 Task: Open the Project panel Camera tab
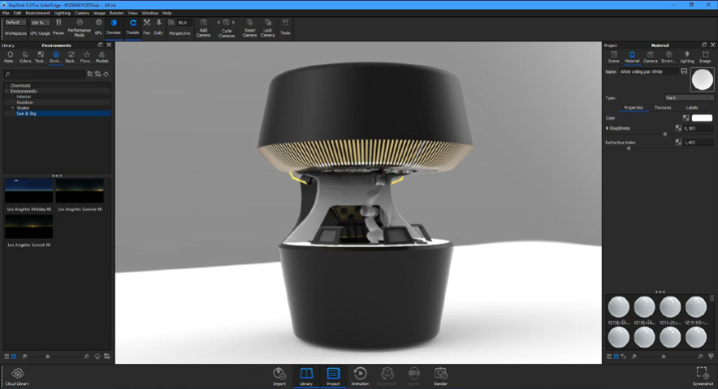651,58
